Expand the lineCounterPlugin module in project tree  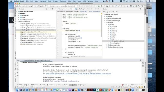tap(17, 11)
